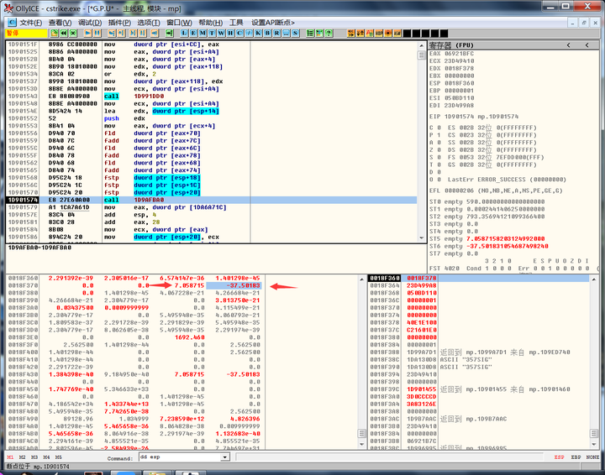Open the 设置API断点 menu

click(271, 22)
